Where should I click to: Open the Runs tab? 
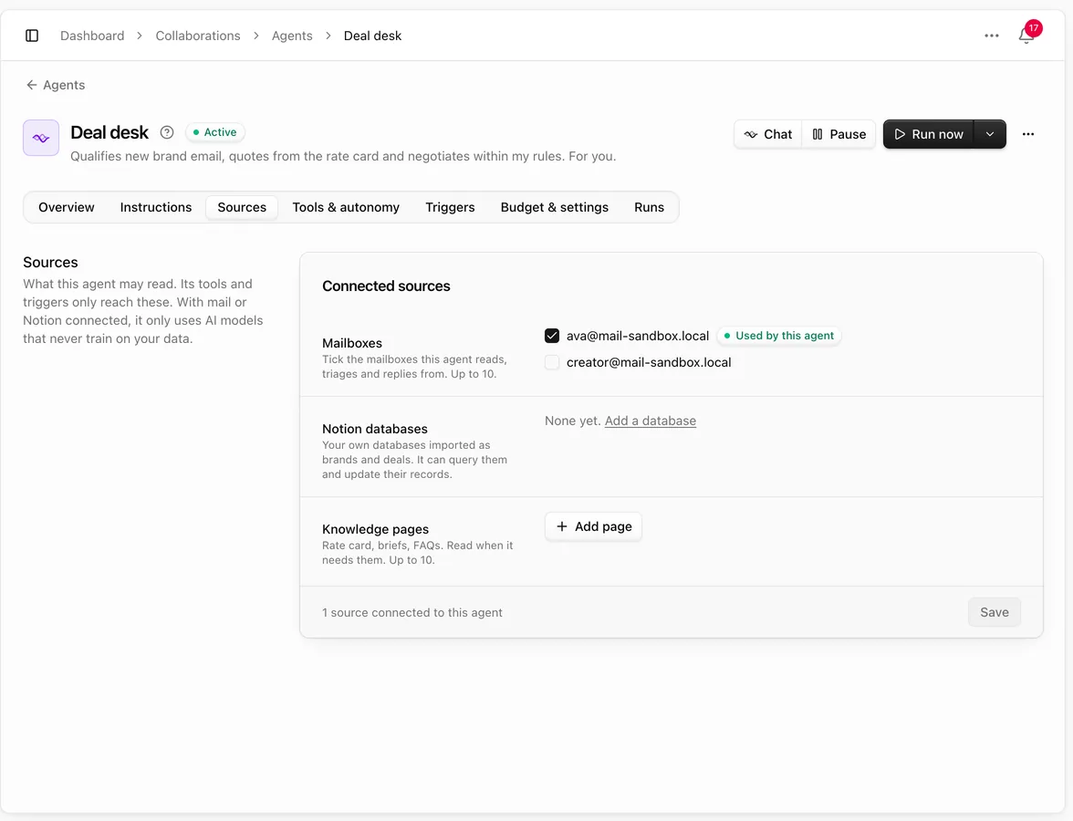pos(649,207)
